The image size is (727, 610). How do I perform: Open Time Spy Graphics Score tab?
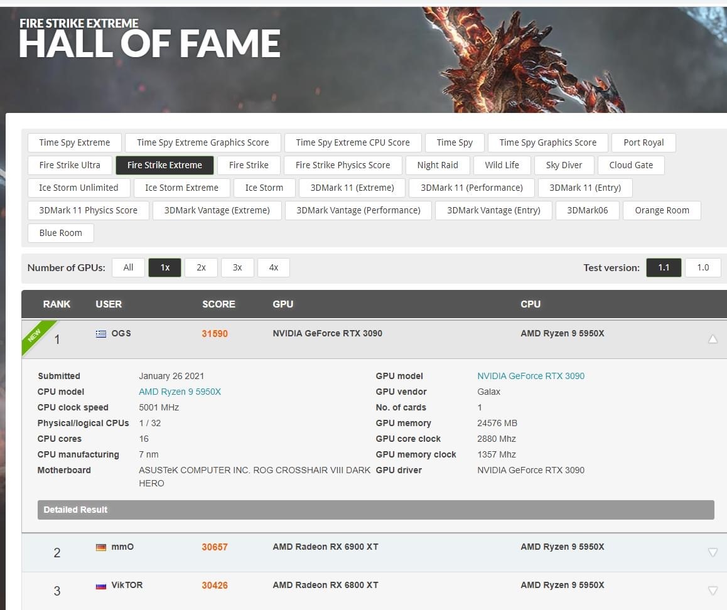click(x=547, y=142)
